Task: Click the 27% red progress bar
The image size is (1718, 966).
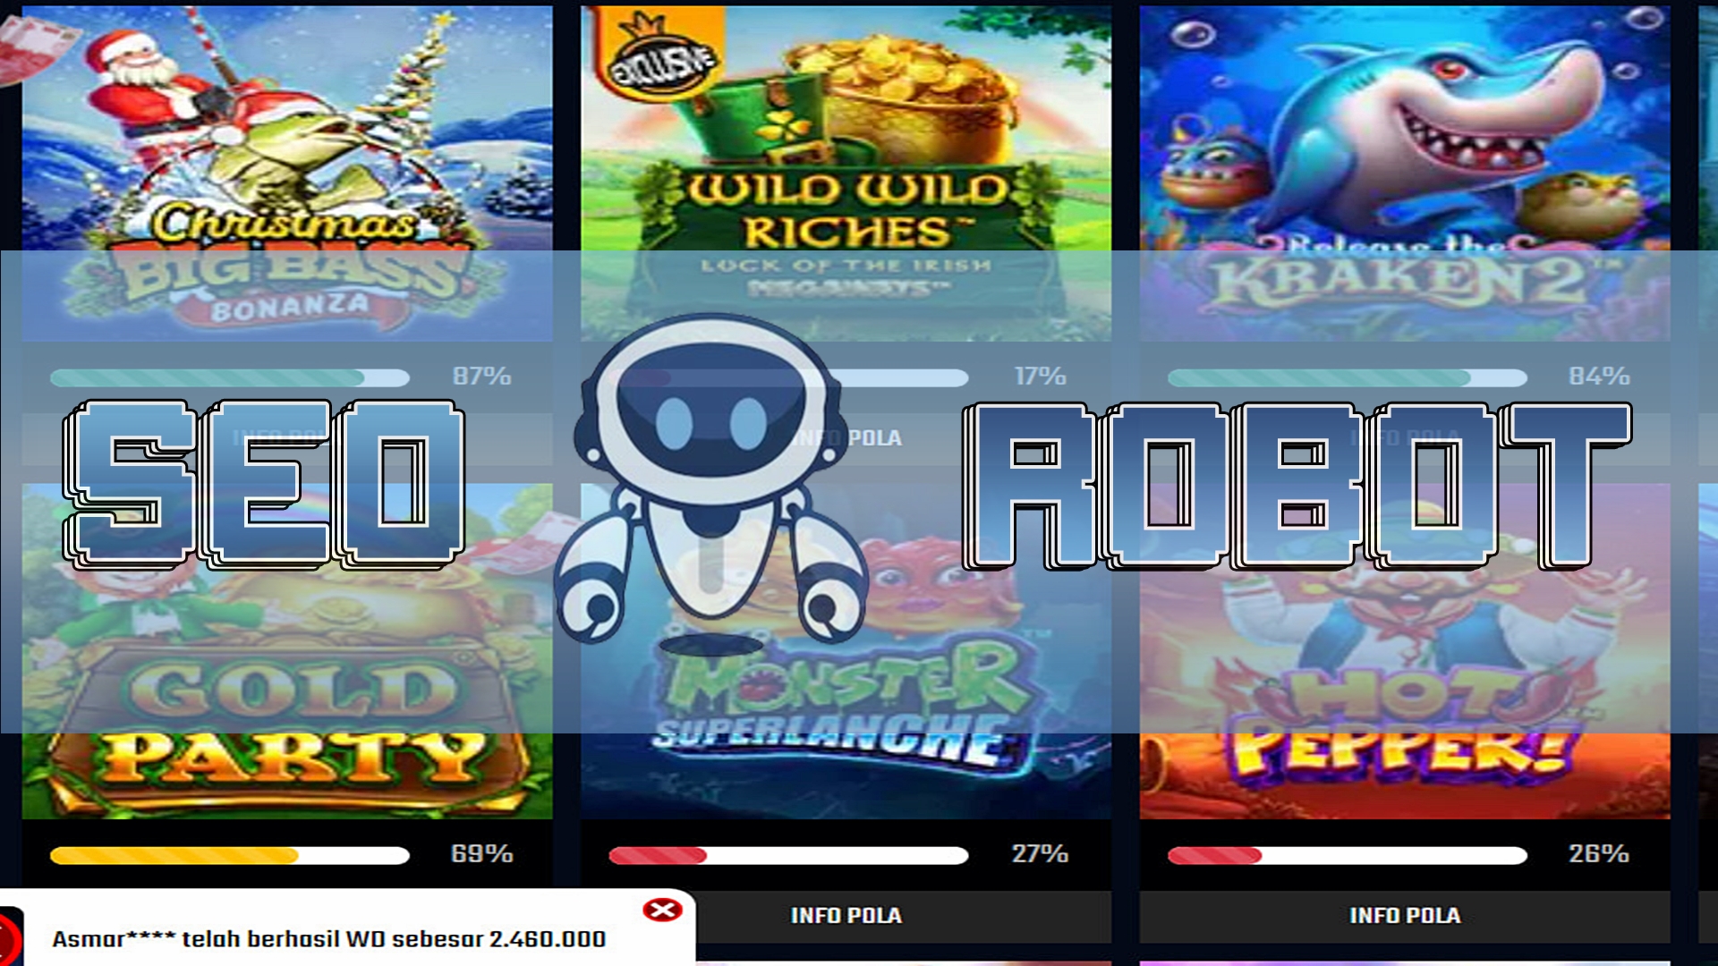Action: 788,855
